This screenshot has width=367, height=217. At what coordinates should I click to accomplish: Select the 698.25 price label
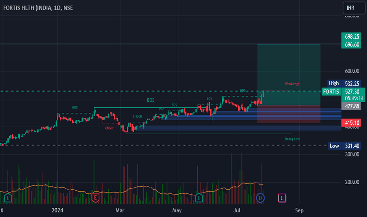click(351, 37)
